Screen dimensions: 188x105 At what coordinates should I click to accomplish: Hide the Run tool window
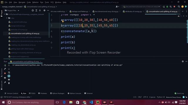coord(186,62)
